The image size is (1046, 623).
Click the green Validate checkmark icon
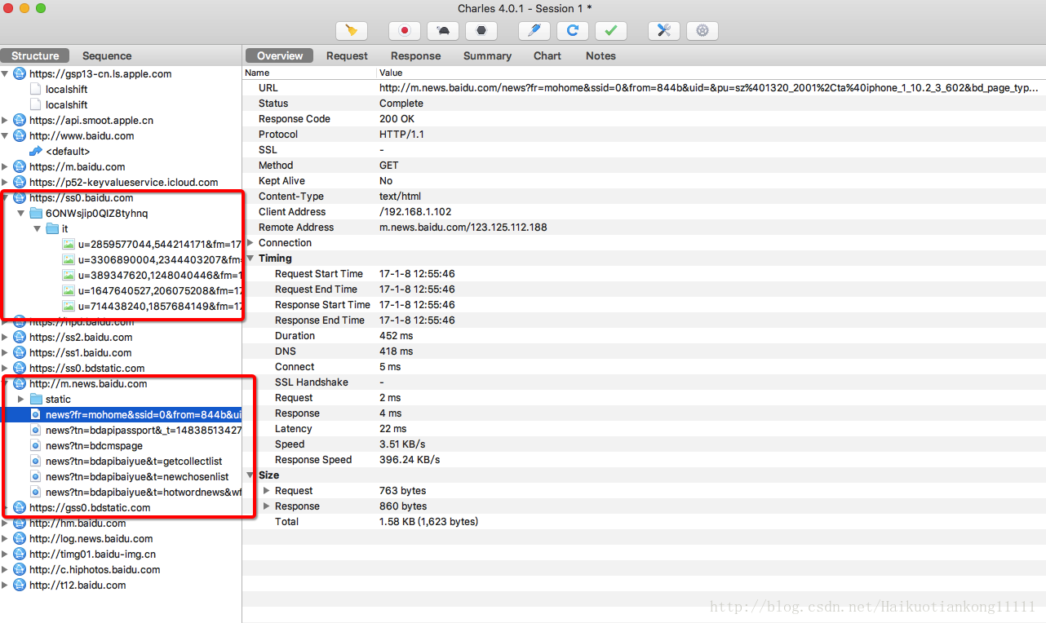click(x=611, y=31)
